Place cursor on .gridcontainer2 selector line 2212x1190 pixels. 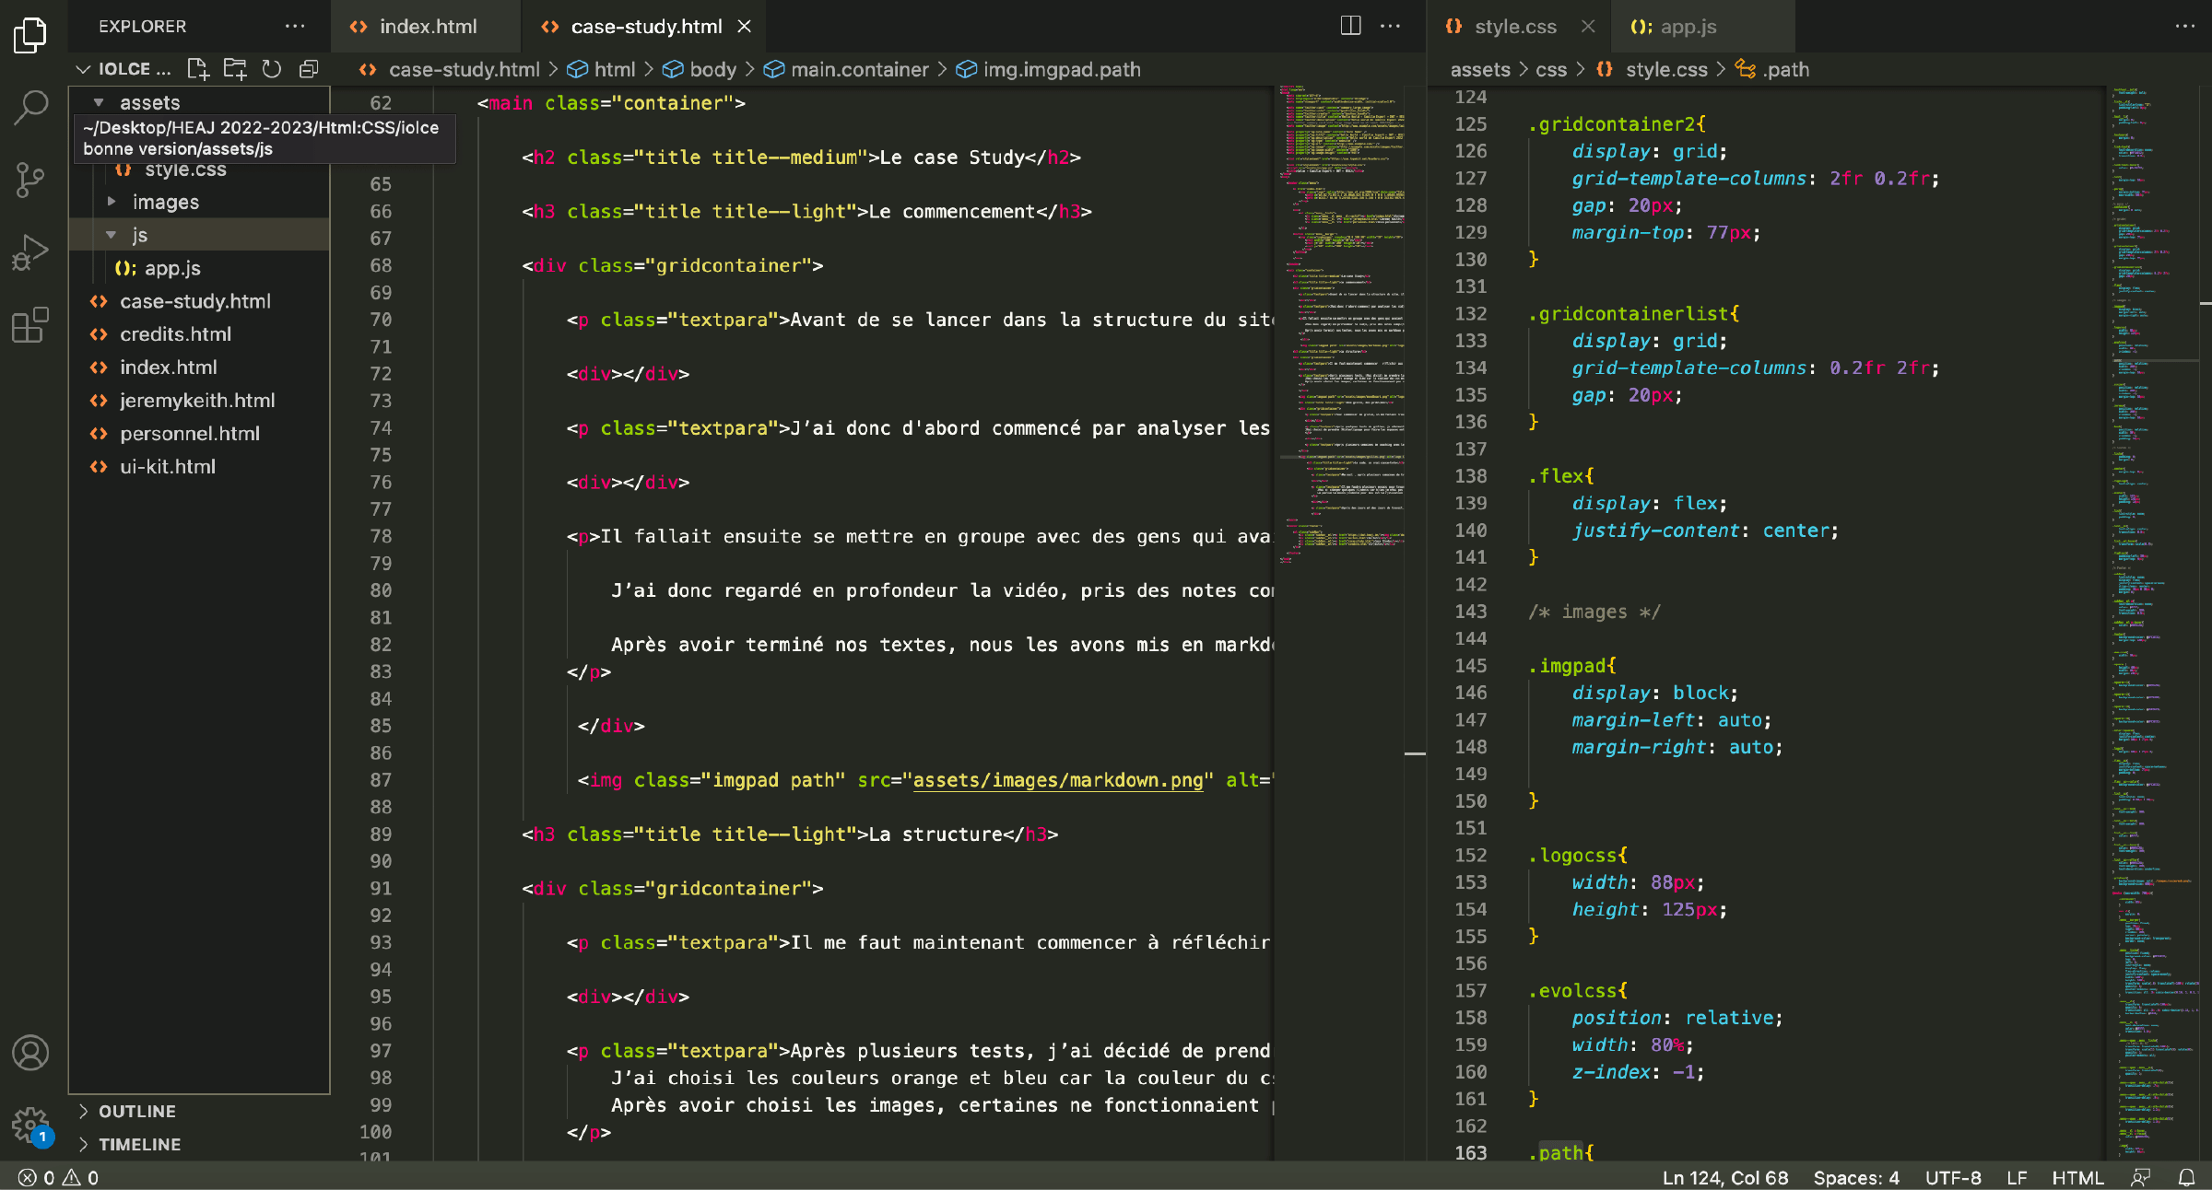pos(1618,123)
